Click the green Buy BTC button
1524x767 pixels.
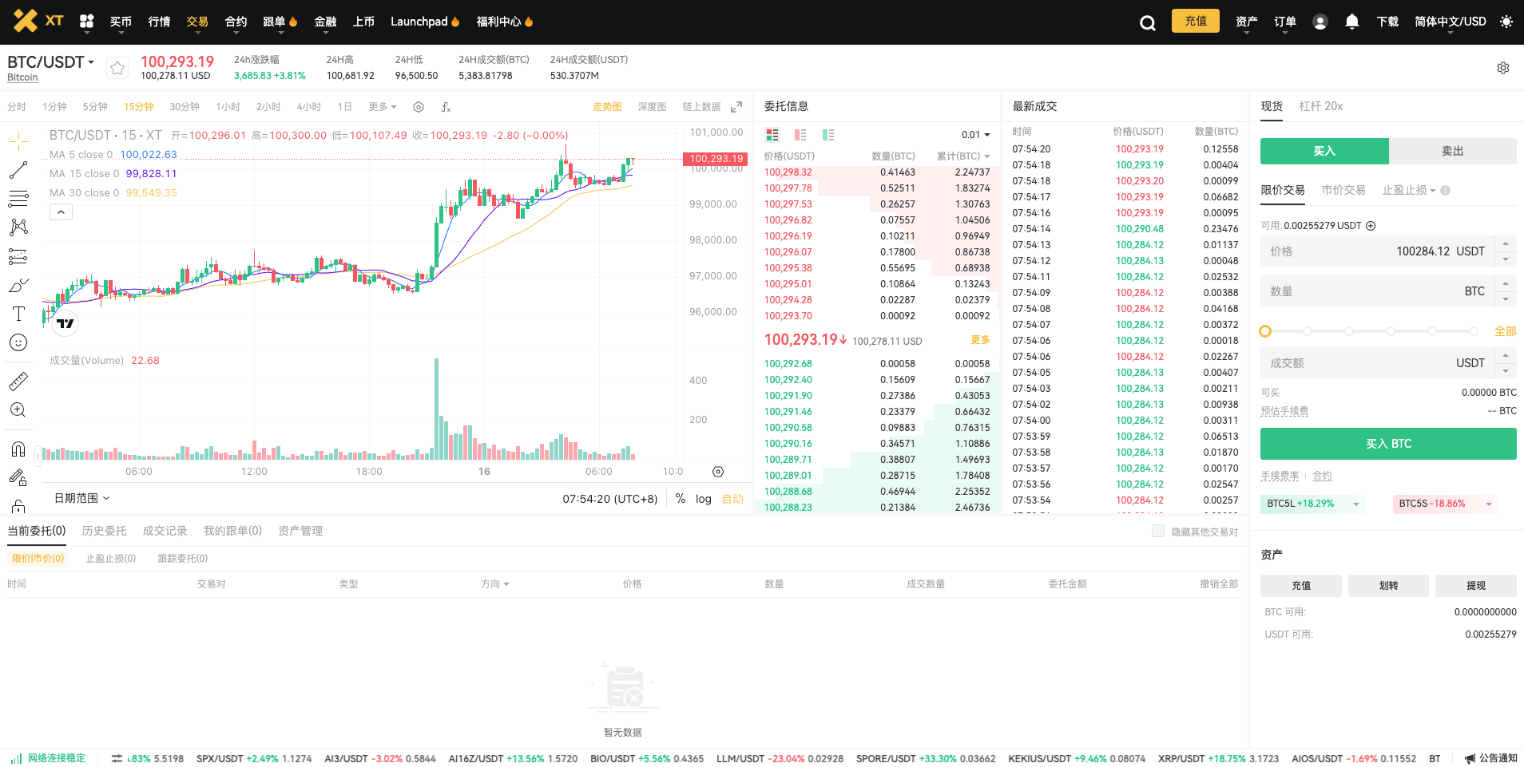[1388, 444]
